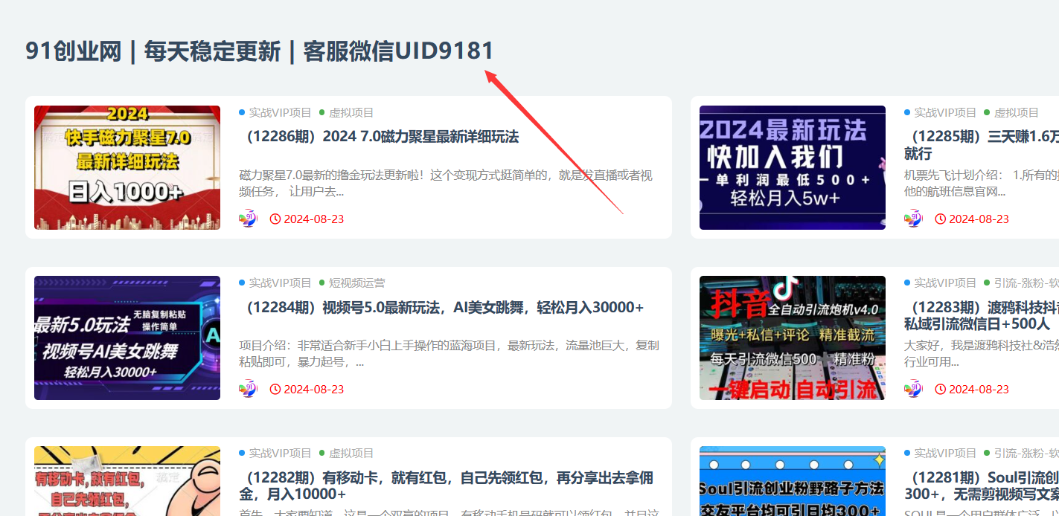Click 实战VIP项目 tag on the 12282期 card
Image resolution: width=1059 pixels, height=516 pixels.
(x=280, y=454)
